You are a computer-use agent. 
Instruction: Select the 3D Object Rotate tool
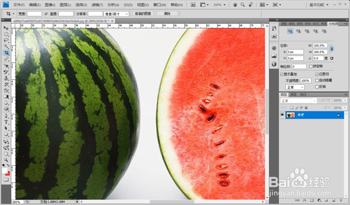(6, 142)
